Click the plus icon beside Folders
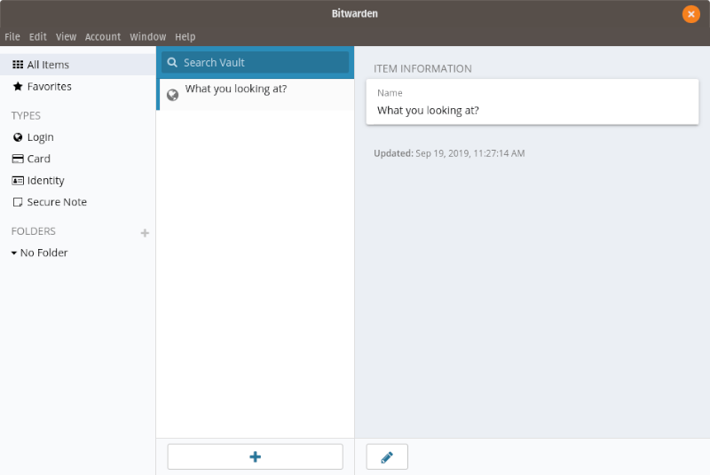This screenshot has height=475, width=710. tap(145, 233)
